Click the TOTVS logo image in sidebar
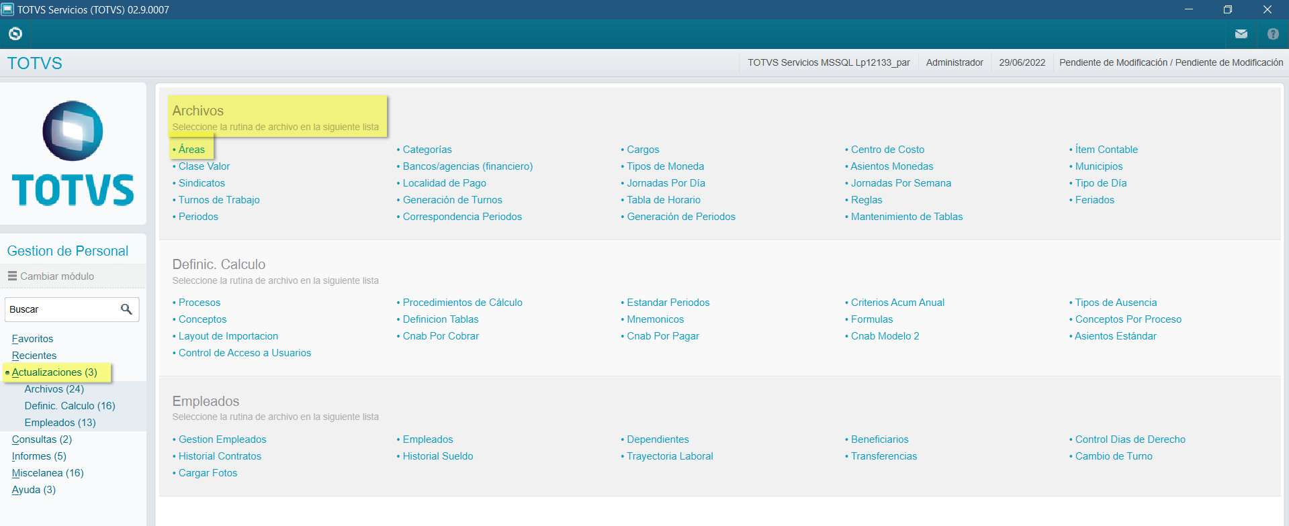 73,153
